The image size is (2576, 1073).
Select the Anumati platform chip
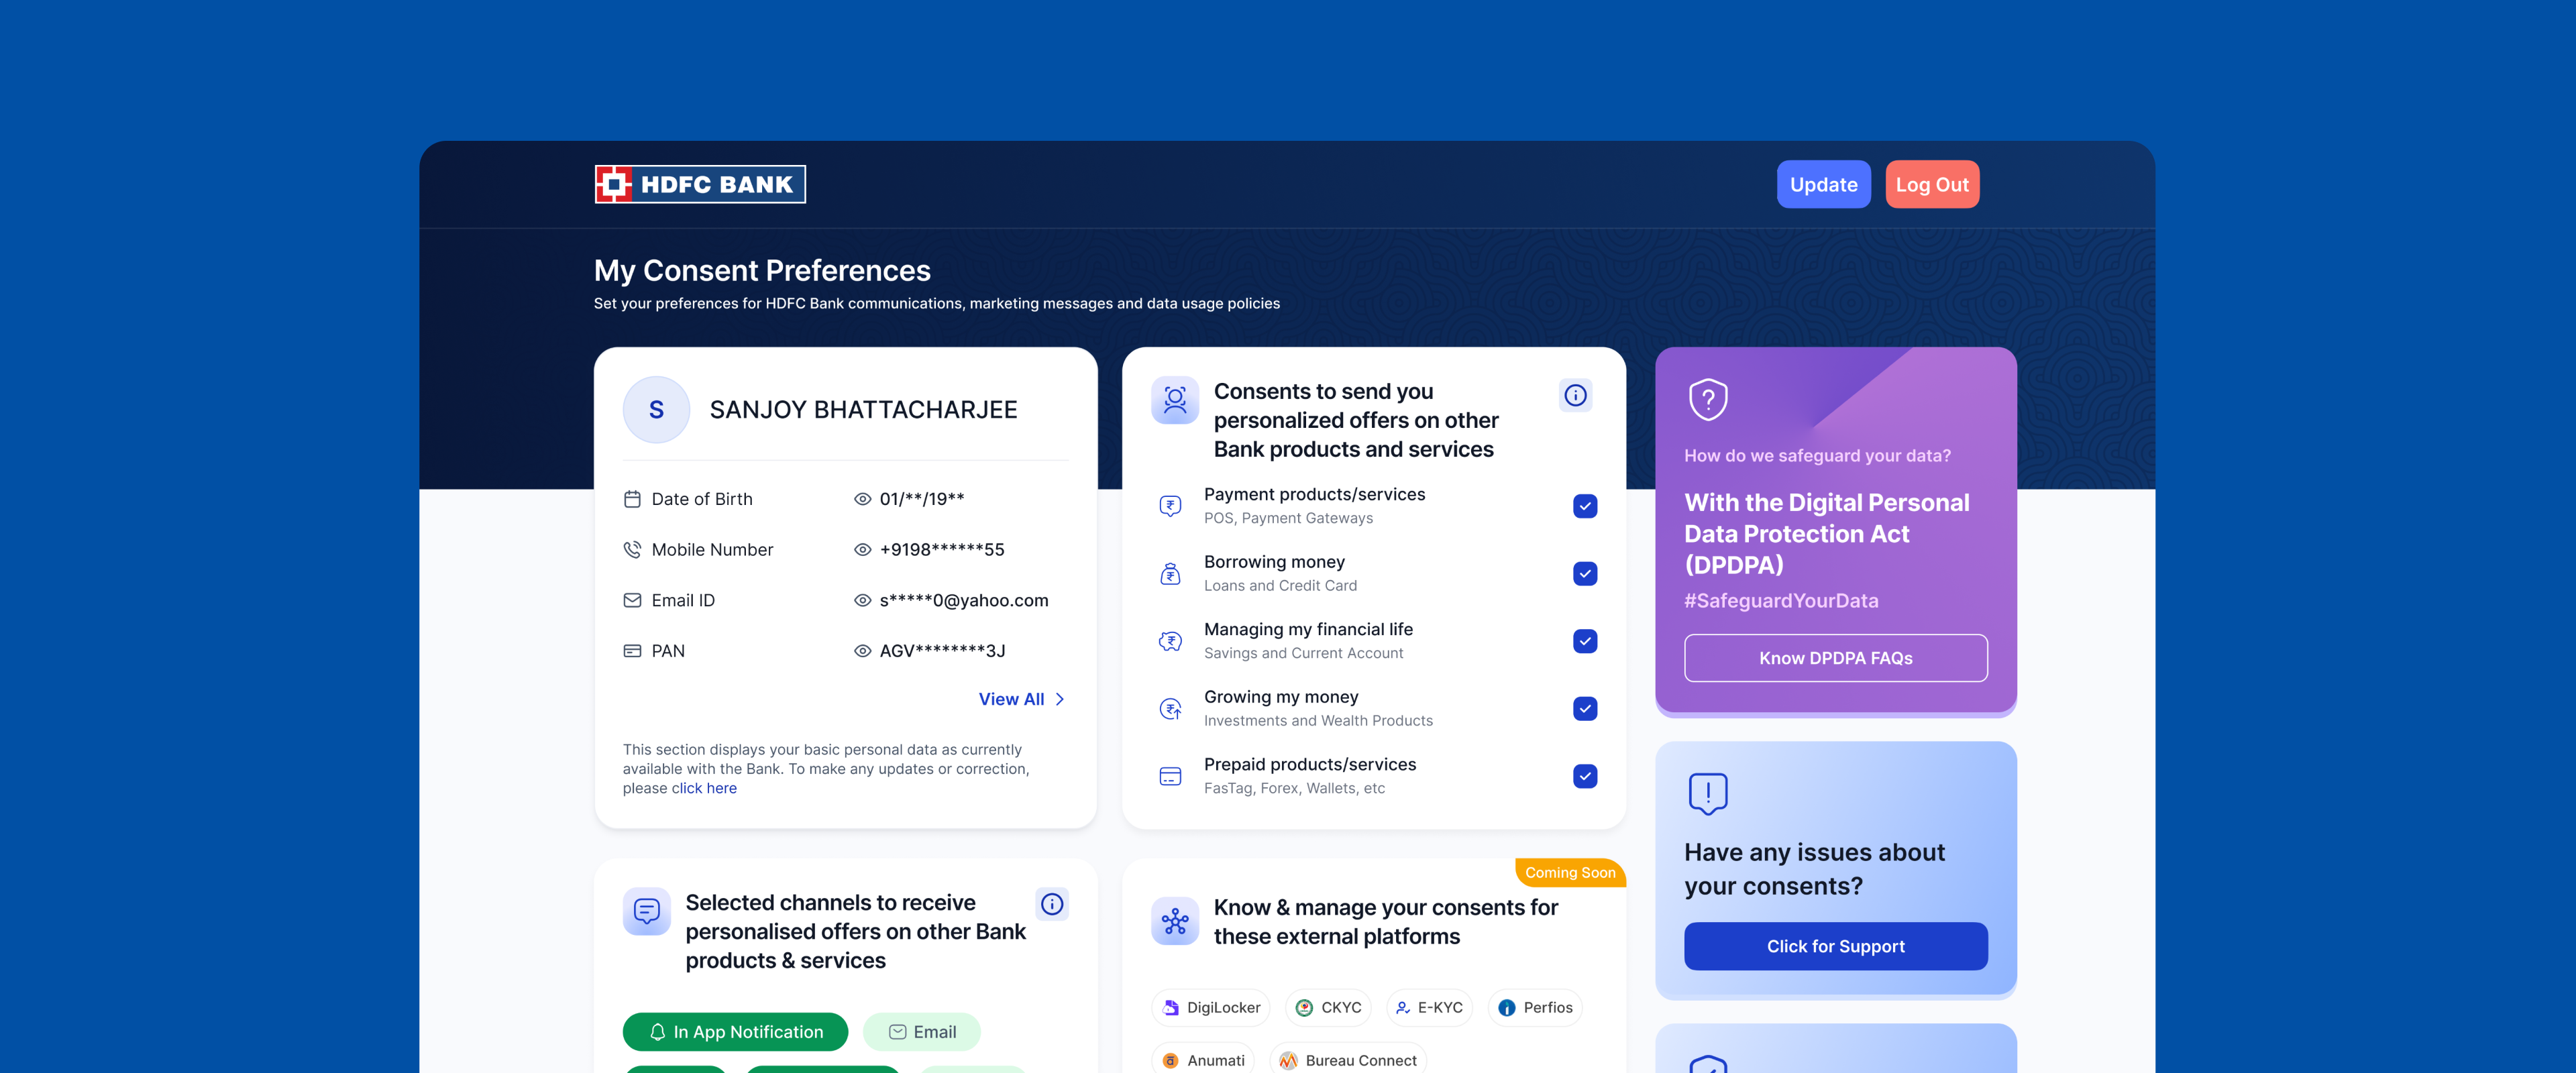1203,1060
